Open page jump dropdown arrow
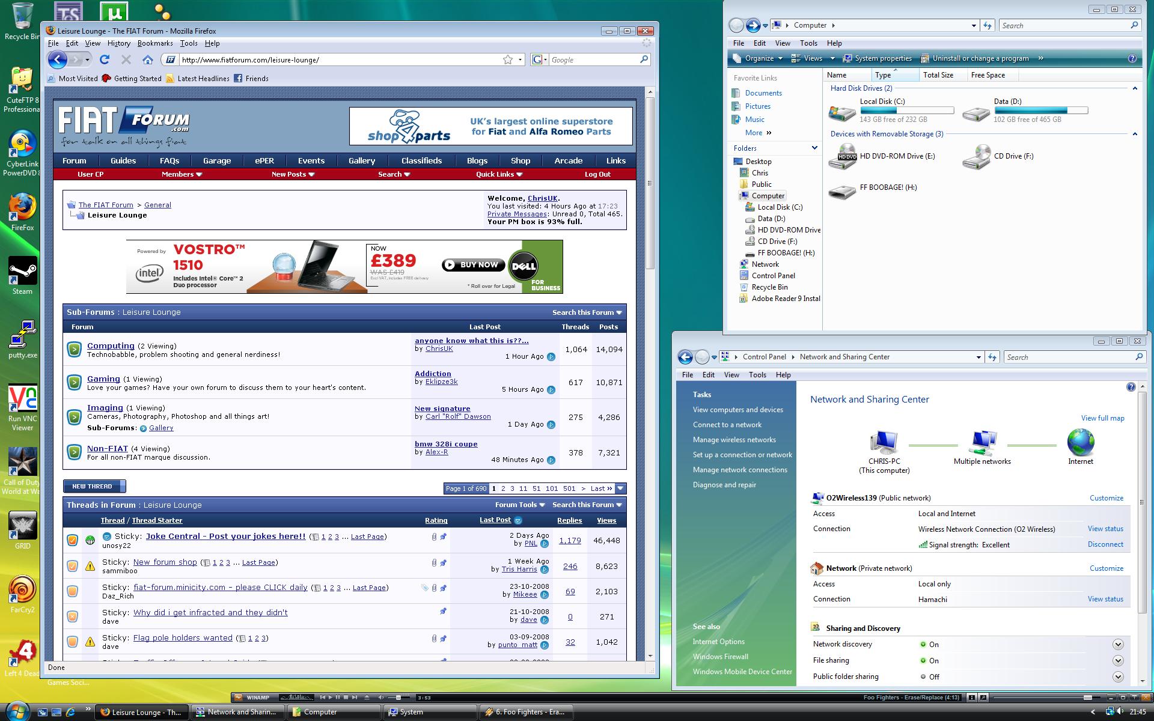The width and height of the screenshot is (1154, 721). coord(621,488)
